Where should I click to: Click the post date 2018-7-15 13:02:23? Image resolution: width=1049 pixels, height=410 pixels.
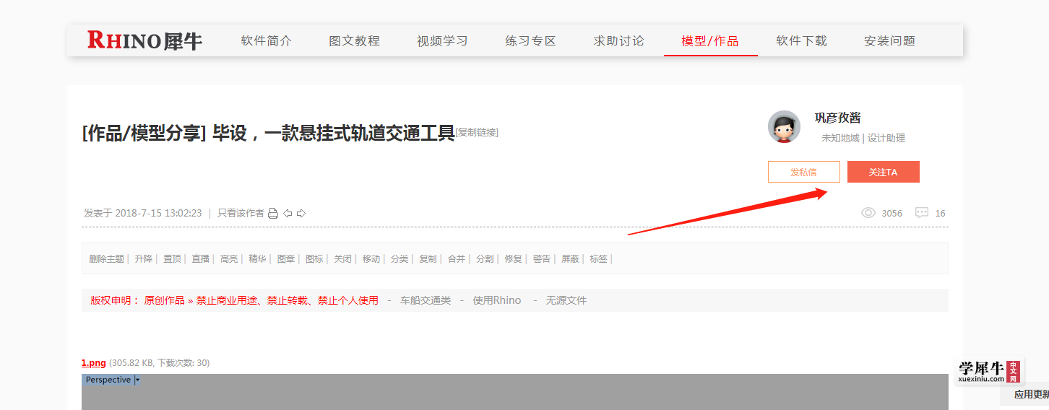158,213
